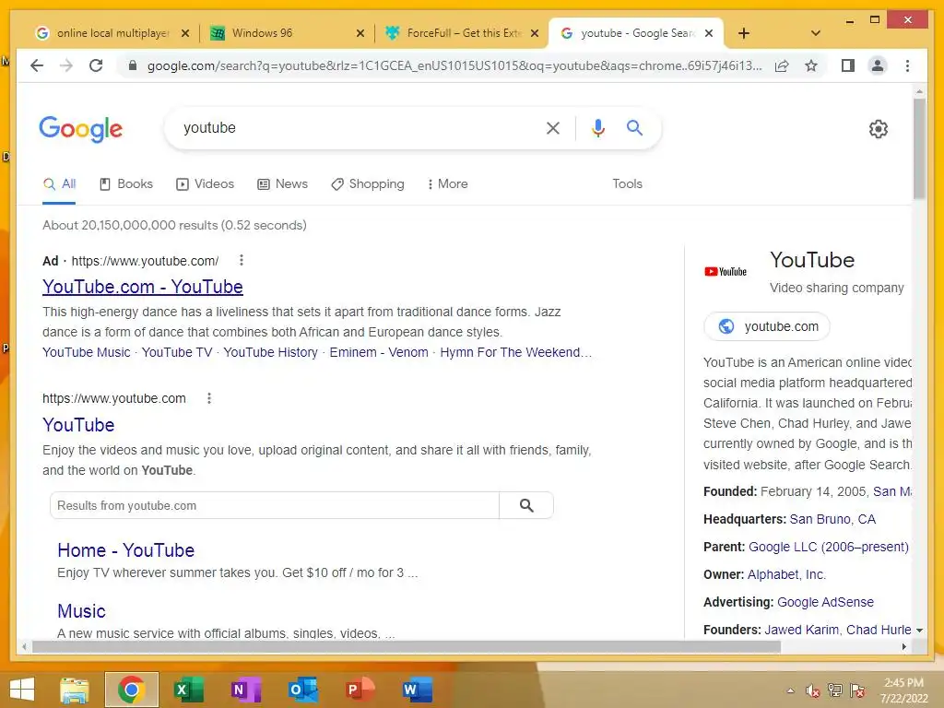
Task: Open a new tab with plus button
Action: pyautogui.click(x=744, y=33)
